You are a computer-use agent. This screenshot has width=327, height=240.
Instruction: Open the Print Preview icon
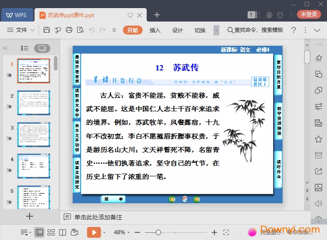coord(80,30)
